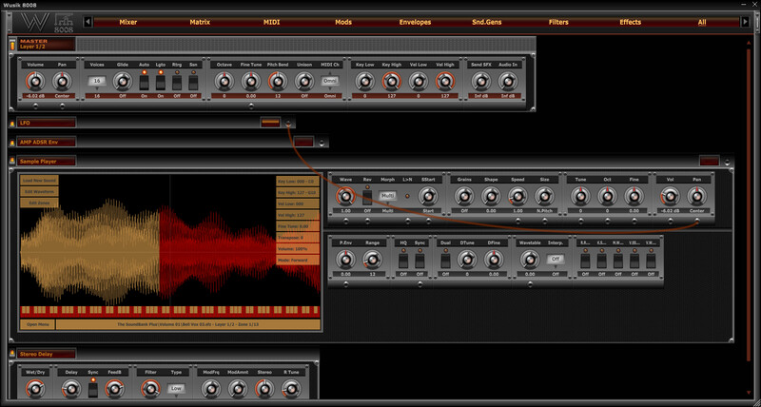Click the Master Volume knob
The width and height of the screenshot is (761, 407).
pyautogui.click(x=35, y=84)
